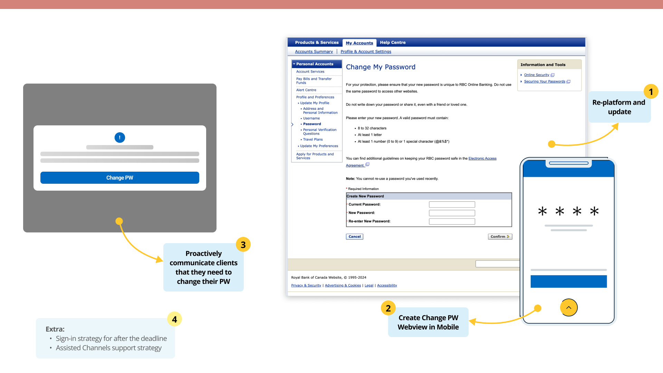Click the number 4 badge on Extra box

pyautogui.click(x=174, y=319)
